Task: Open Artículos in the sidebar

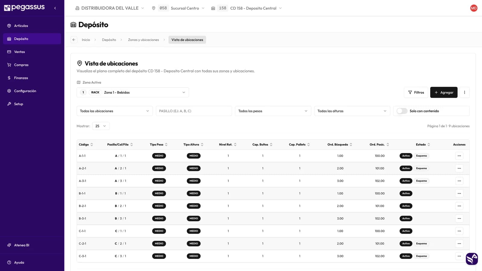Action: click(x=32, y=26)
